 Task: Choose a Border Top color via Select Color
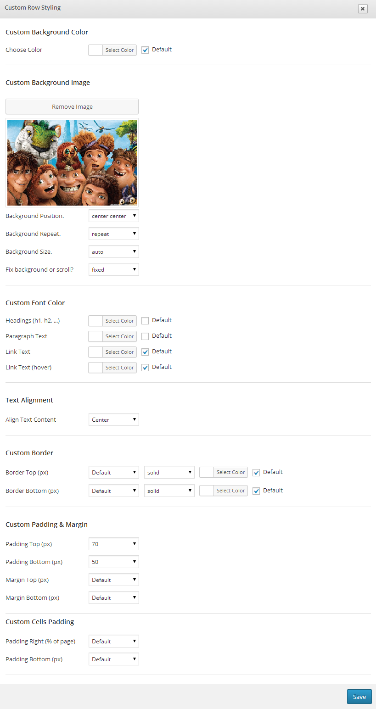coord(230,472)
